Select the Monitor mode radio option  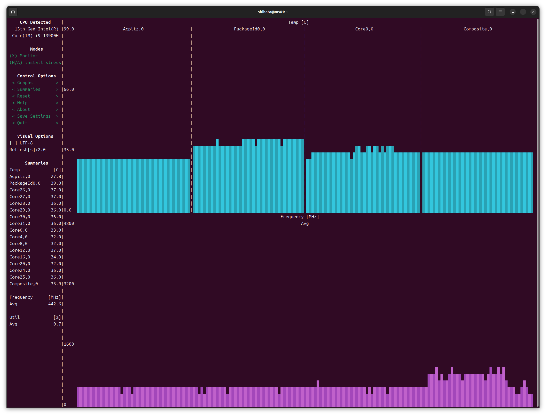tap(23, 56)
